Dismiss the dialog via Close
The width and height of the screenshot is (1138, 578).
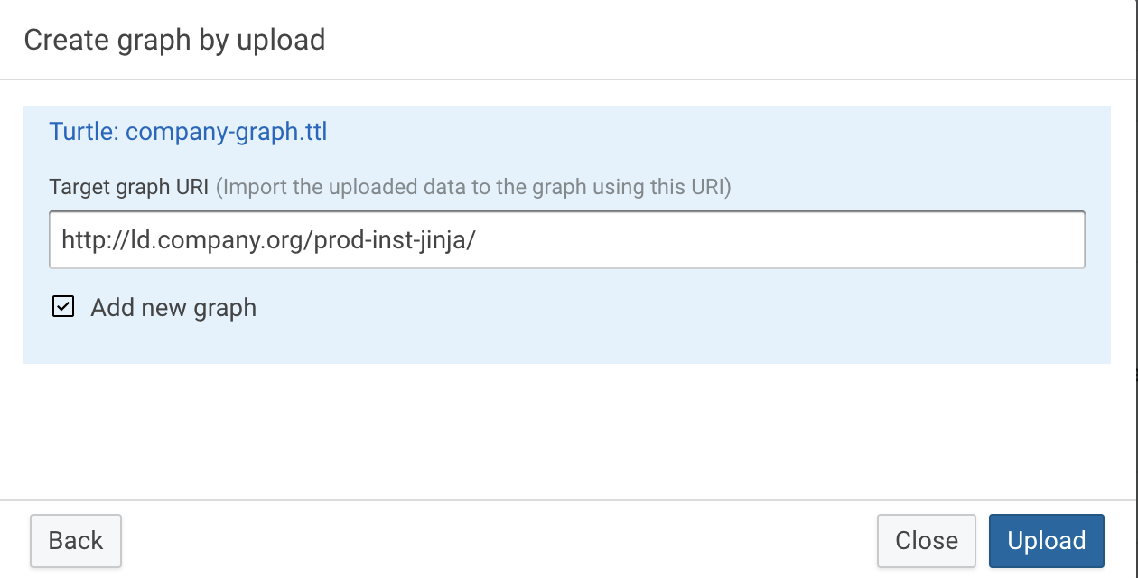(x=926, y=540)
